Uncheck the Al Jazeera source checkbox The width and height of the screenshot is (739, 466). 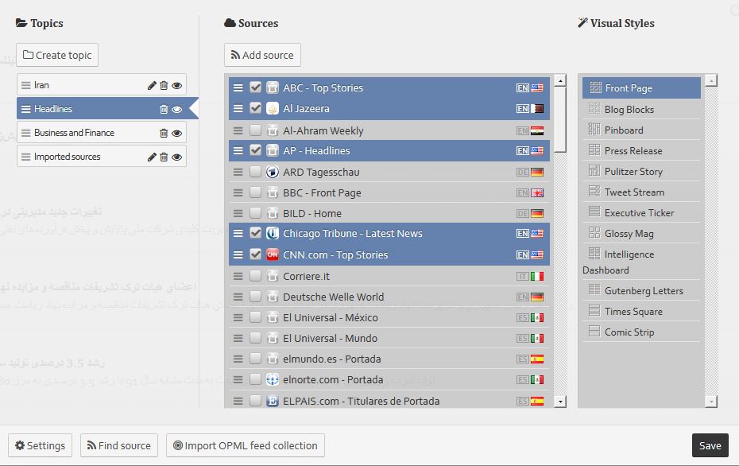[x=255, y=108]
